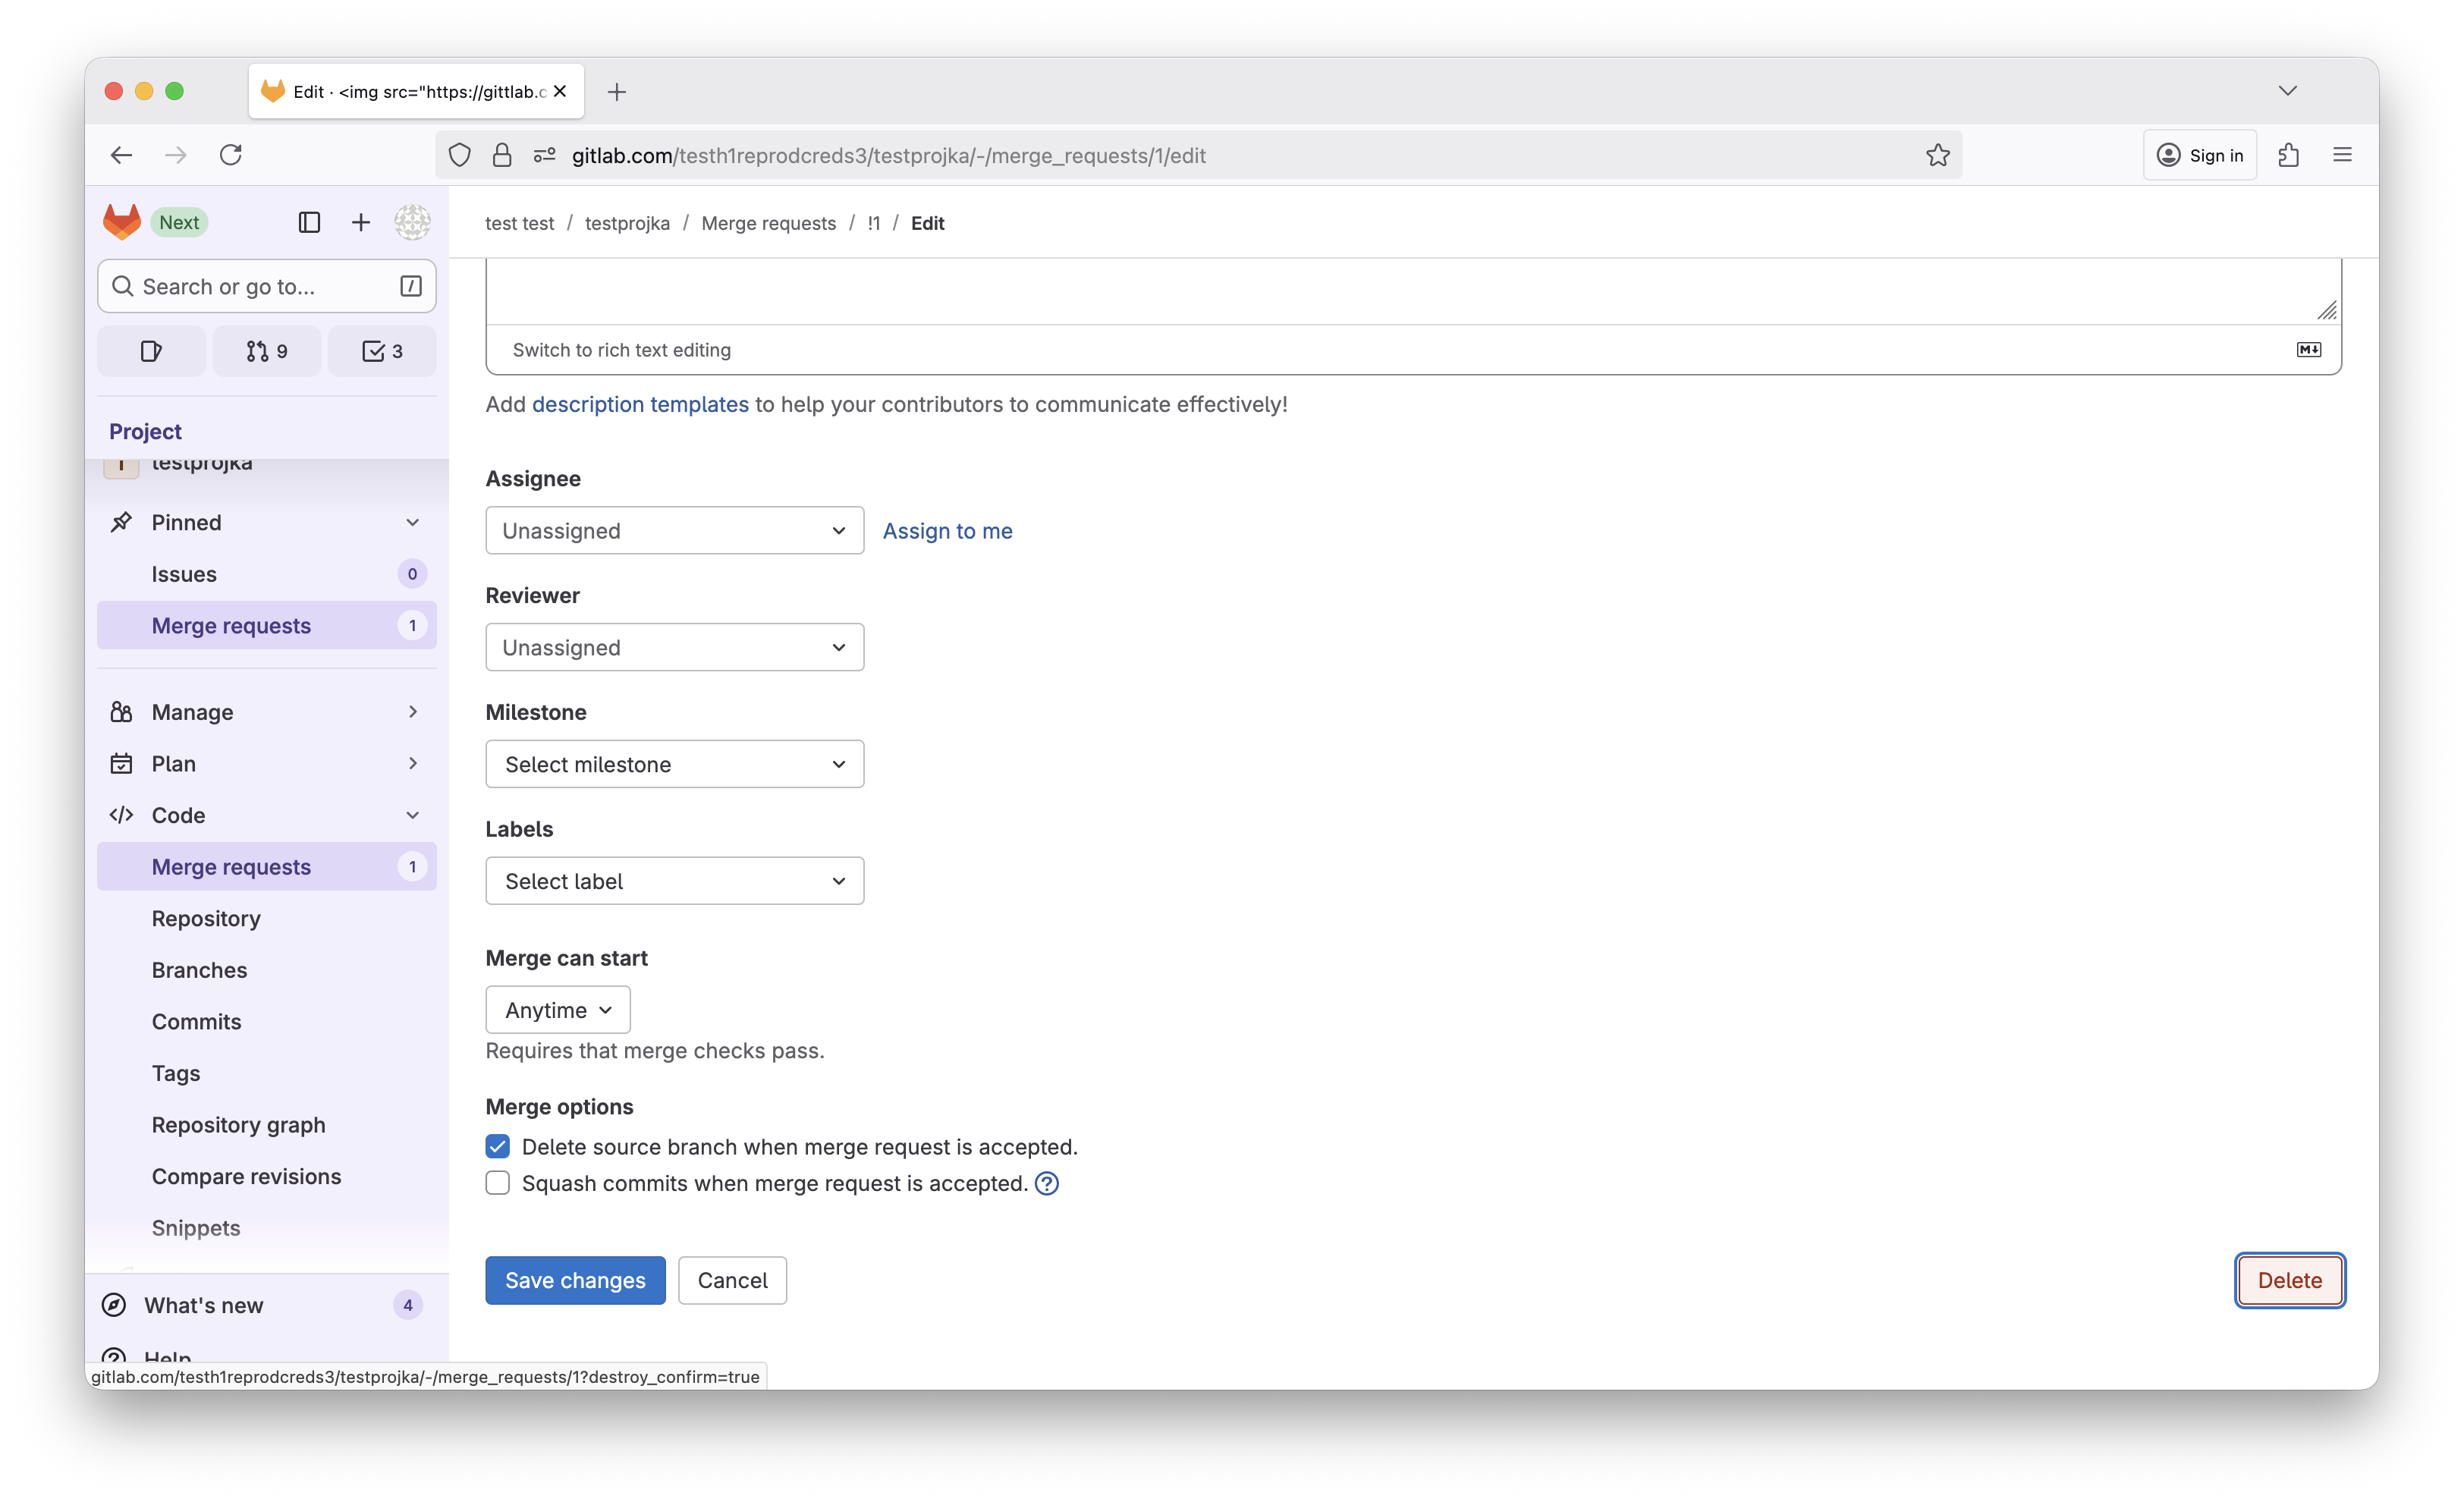Open assigned issues shortcut icon
Viewport: 2464px width, 1502px height.
tap(151, 351)
